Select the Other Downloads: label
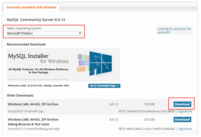The width and height of the screenshot is (201, 137). click(x=20, y=96)
